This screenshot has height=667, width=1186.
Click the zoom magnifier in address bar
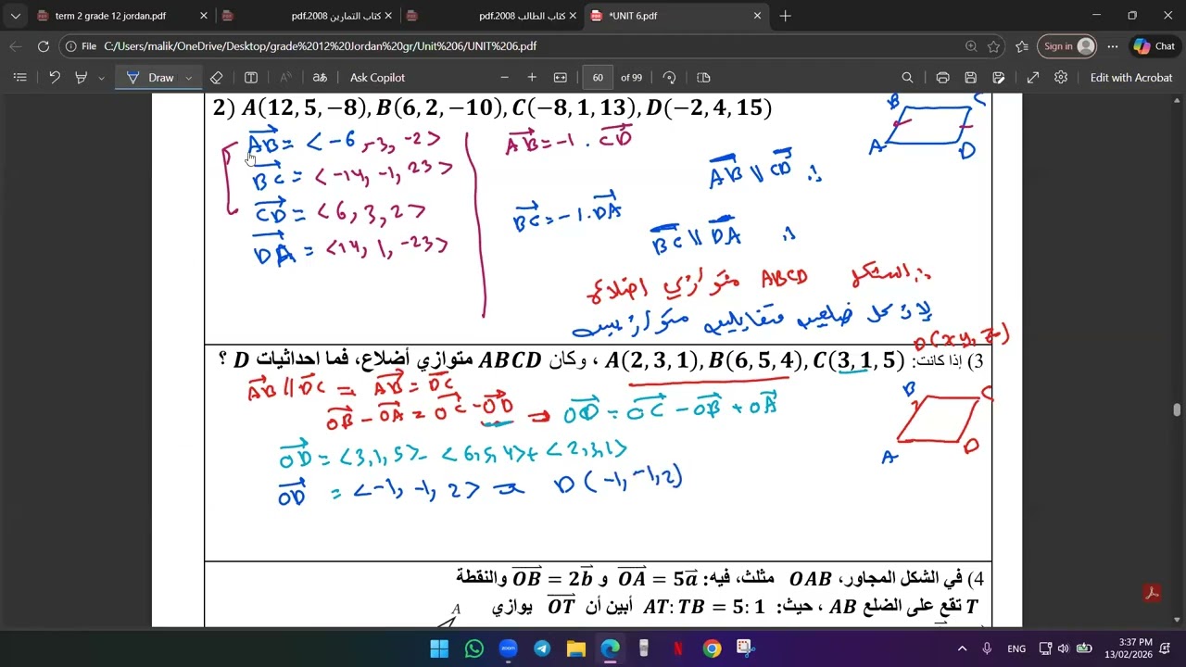(x=970, y=46)
